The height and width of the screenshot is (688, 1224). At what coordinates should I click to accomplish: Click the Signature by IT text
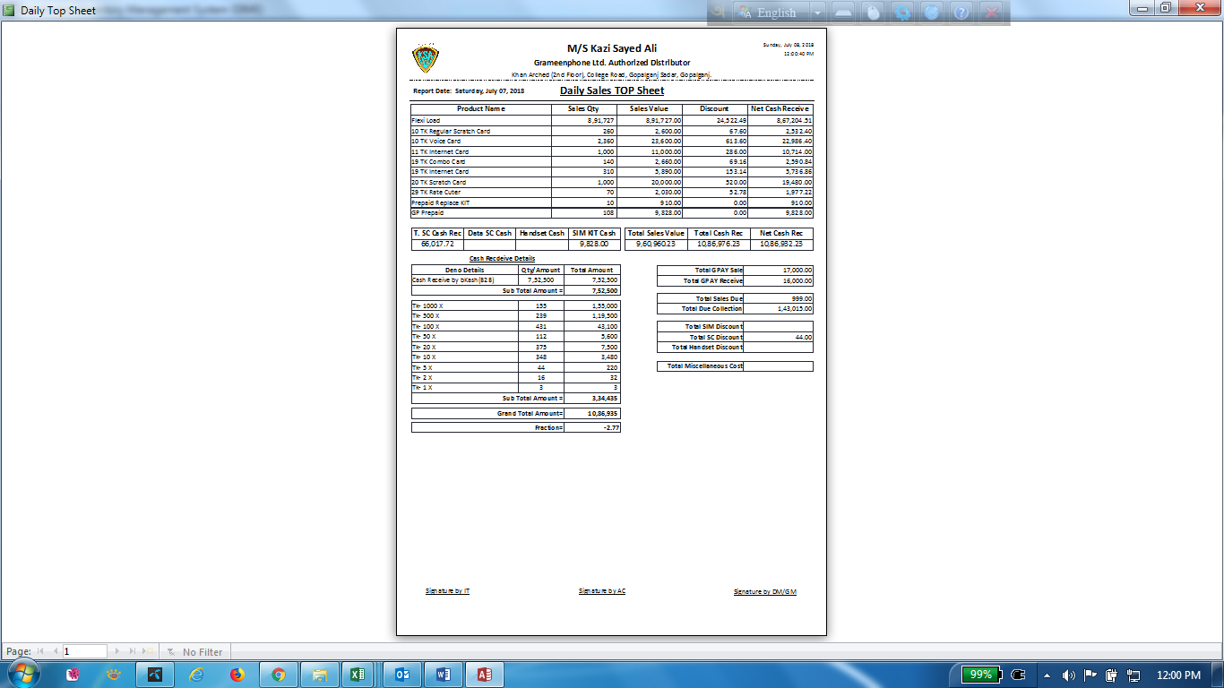(x=448, y=591)
